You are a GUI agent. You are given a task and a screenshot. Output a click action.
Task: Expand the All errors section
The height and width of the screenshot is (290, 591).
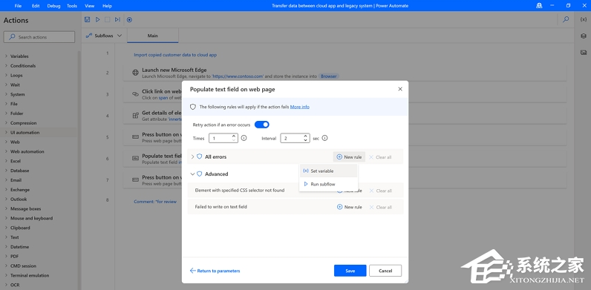coord(192,156)
